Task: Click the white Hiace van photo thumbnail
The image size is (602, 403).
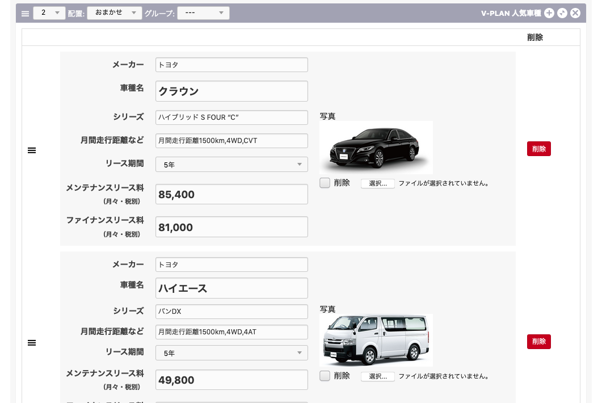Action: click(x=376, y=340)
